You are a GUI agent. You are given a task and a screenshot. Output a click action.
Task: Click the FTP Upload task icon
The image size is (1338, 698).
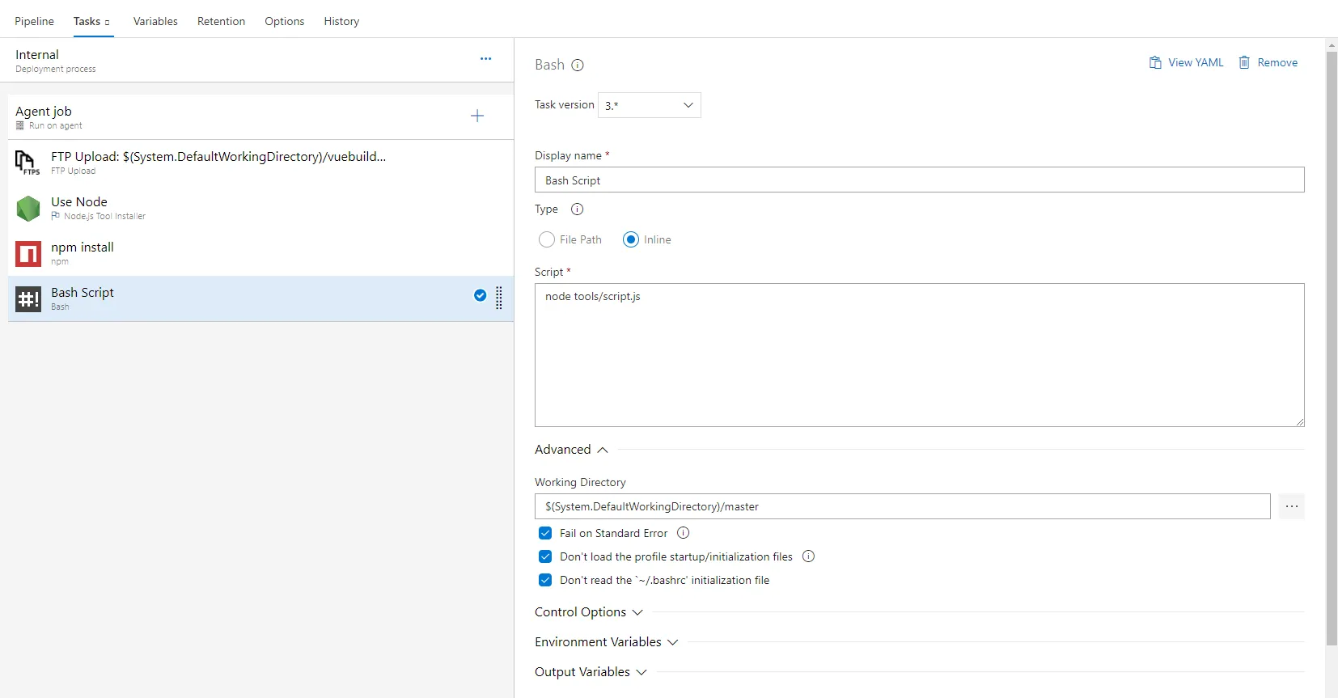(x=28, y=163)
